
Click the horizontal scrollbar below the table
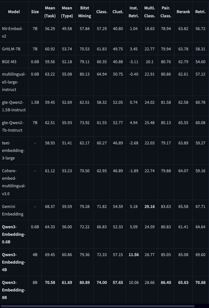pyautogui.click(x=98, y=306)
